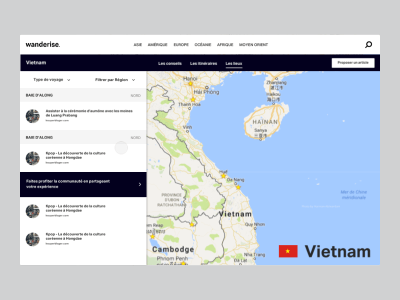Click the arrow on the share-experience banner
The width and height of the screenshot is (400, 300).
pos(139,184)
